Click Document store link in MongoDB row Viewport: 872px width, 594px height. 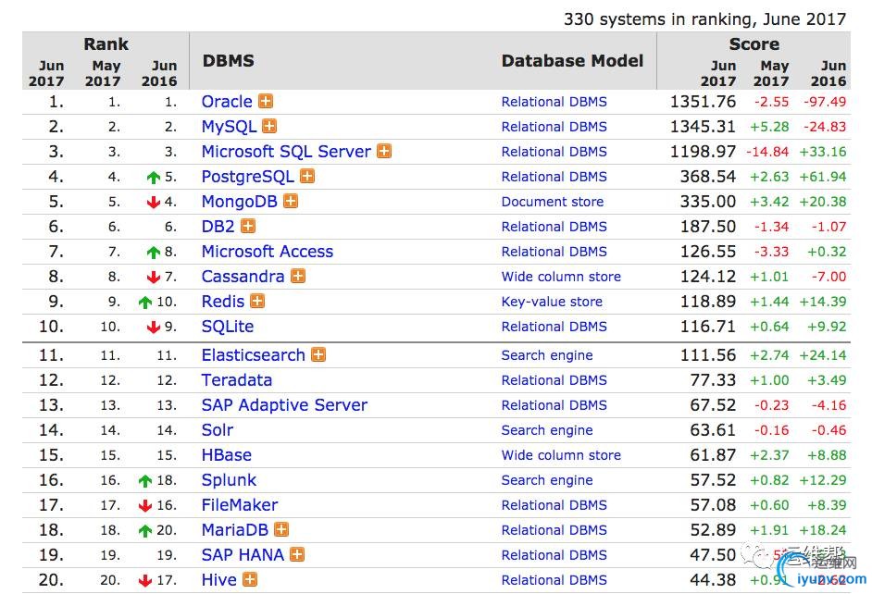coord(553,202)
